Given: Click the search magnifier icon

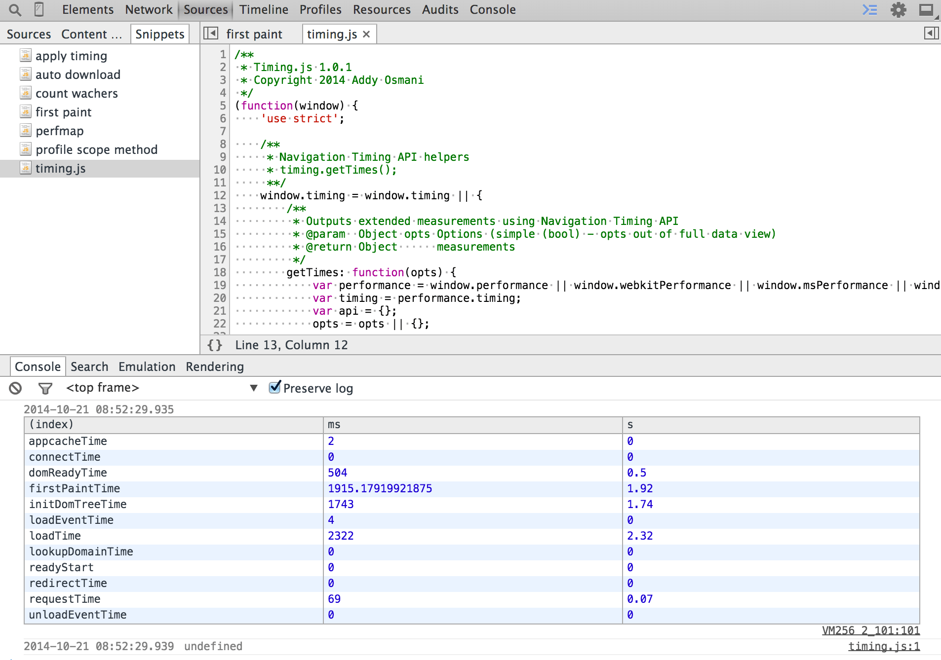Looking at the screenshot, I should 14,9.
